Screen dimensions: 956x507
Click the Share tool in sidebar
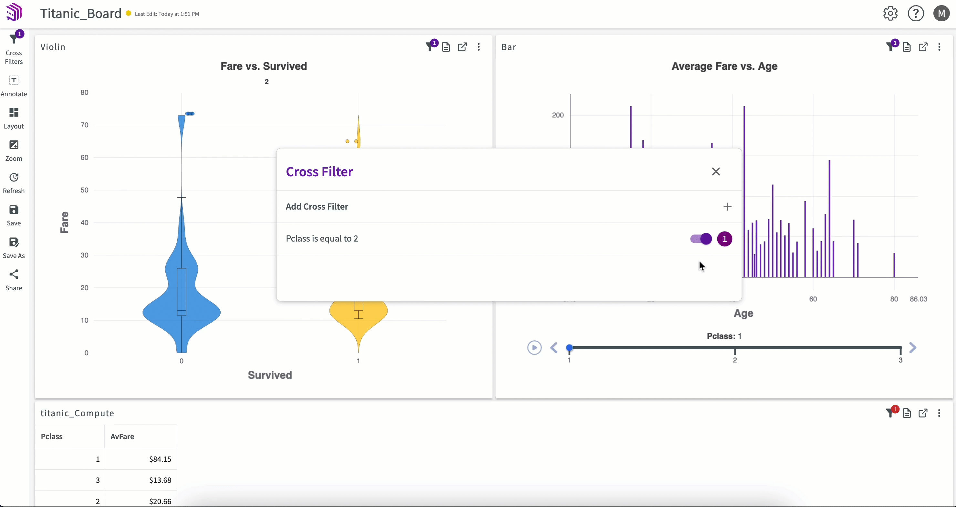coord(14,280)
